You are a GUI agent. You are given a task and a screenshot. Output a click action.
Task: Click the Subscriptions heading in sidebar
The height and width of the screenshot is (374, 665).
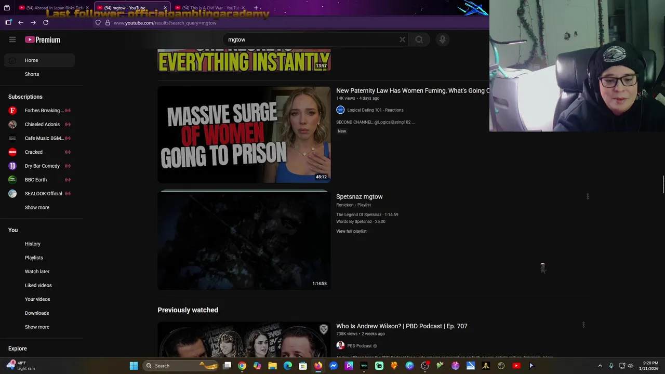point(25,97)
